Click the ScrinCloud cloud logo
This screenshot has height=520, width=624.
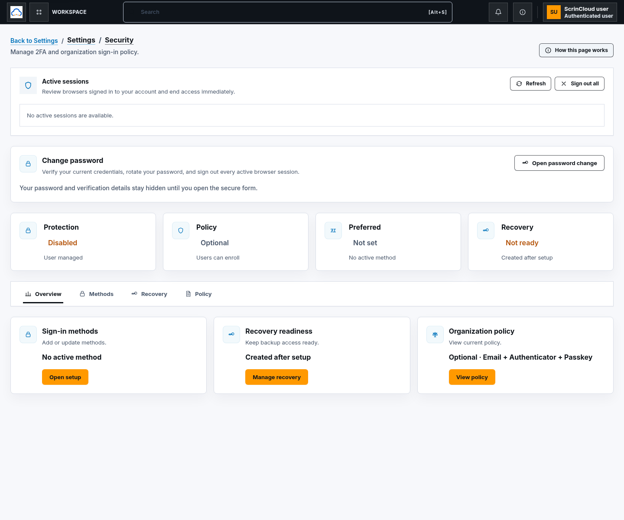tap(16, 12)
